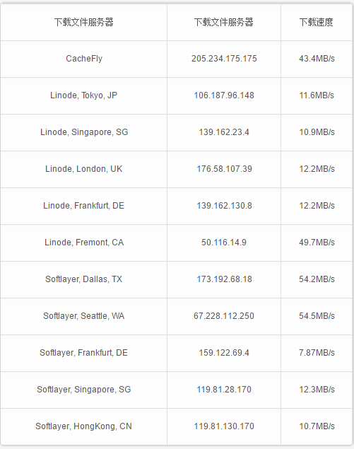The image size is (354, 449).
Task: Click the CacheFly server name cell
Action: coord(84,59)
